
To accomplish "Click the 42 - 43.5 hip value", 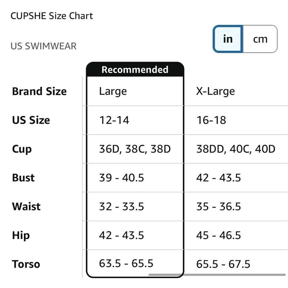I will pos(121,235).
